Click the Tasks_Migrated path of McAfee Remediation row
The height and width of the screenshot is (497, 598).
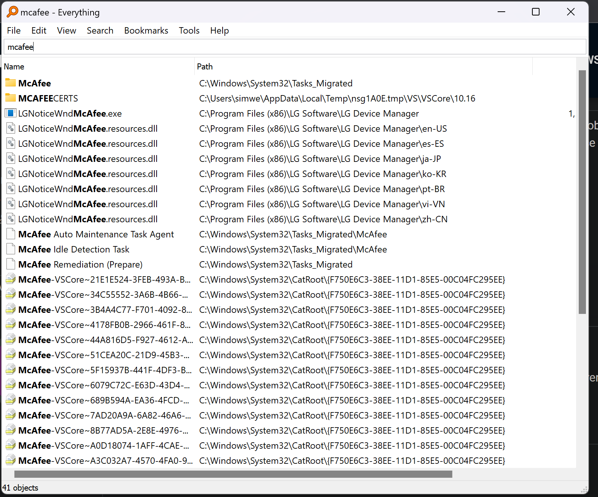point(276,264)
